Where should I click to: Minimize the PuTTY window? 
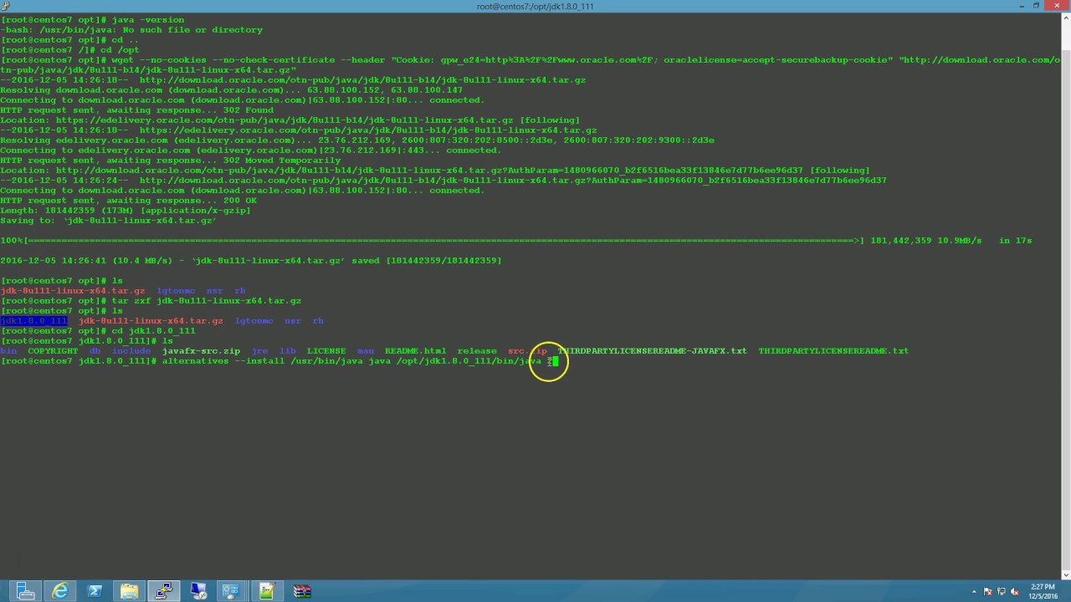point(1022,6)
